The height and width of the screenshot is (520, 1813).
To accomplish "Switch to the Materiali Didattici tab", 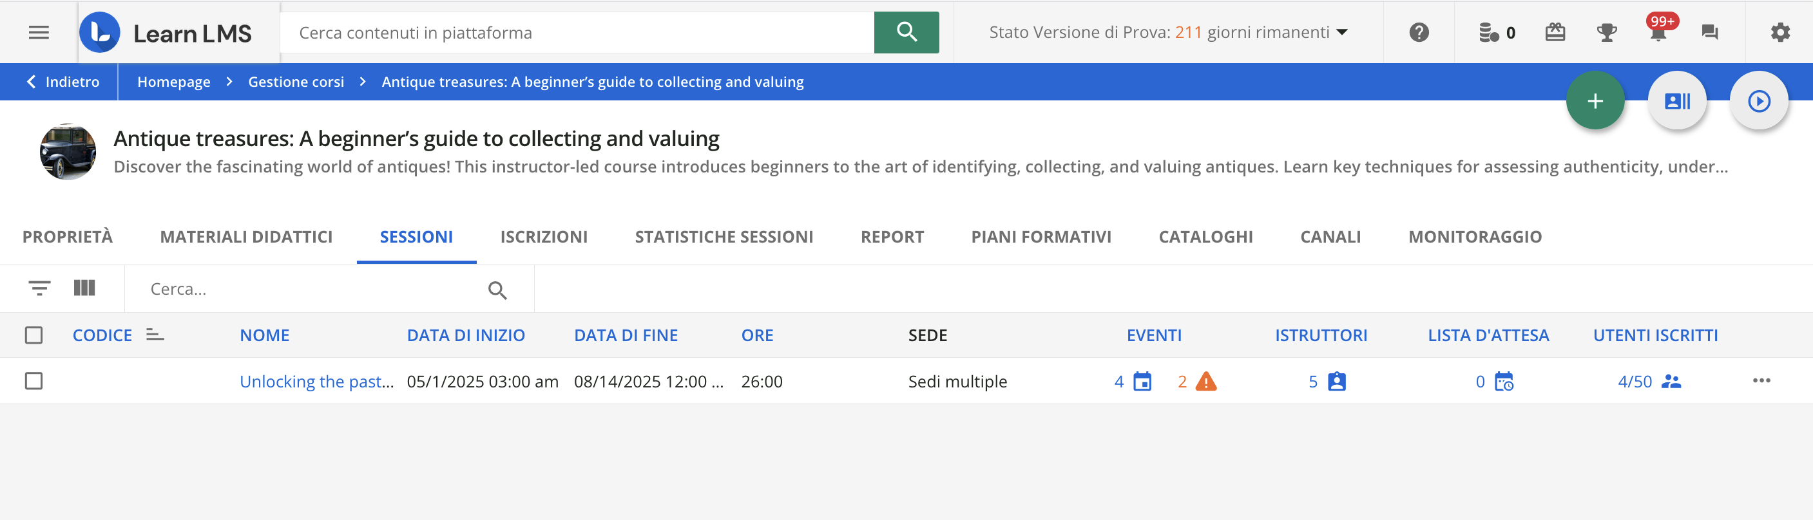I will pos(245,237).
